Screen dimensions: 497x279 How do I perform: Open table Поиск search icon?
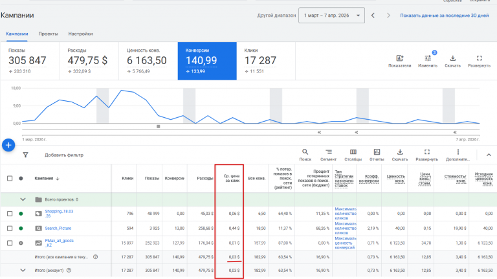coord(305,152)
